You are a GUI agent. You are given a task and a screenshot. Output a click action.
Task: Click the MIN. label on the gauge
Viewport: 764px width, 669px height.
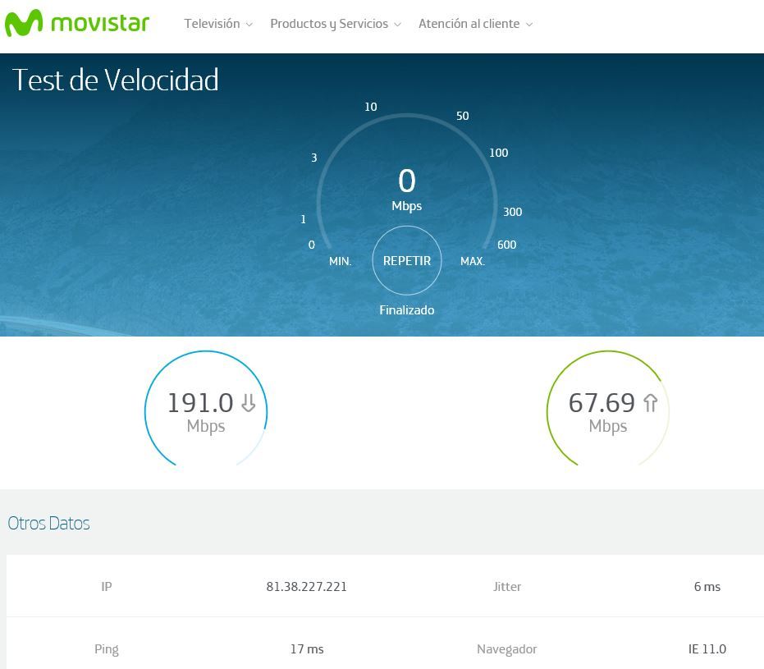pos(340,261)
